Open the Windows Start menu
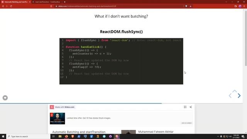 [x=3, y=136]
